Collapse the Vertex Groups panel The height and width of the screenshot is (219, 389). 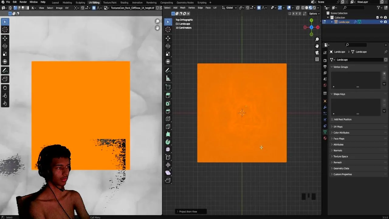coord(340,67)
